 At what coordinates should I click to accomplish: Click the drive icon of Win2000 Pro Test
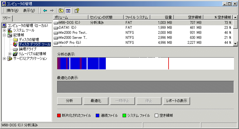click(56, 33)
